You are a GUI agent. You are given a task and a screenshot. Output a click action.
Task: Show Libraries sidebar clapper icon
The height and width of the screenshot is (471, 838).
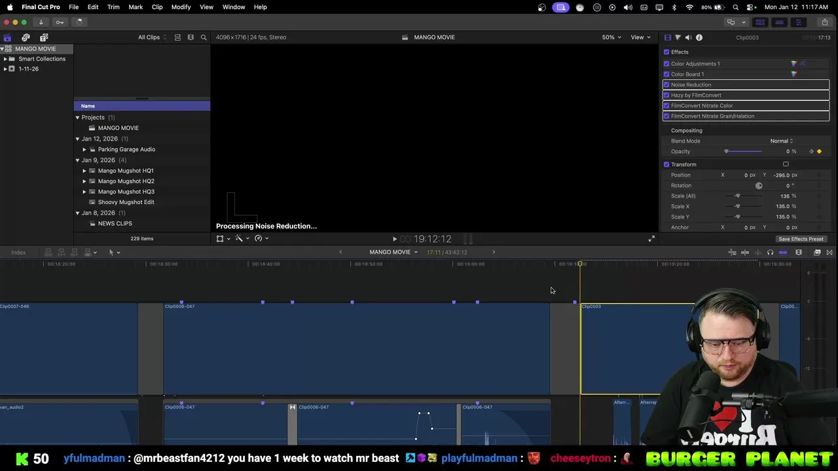pos(7,37)
